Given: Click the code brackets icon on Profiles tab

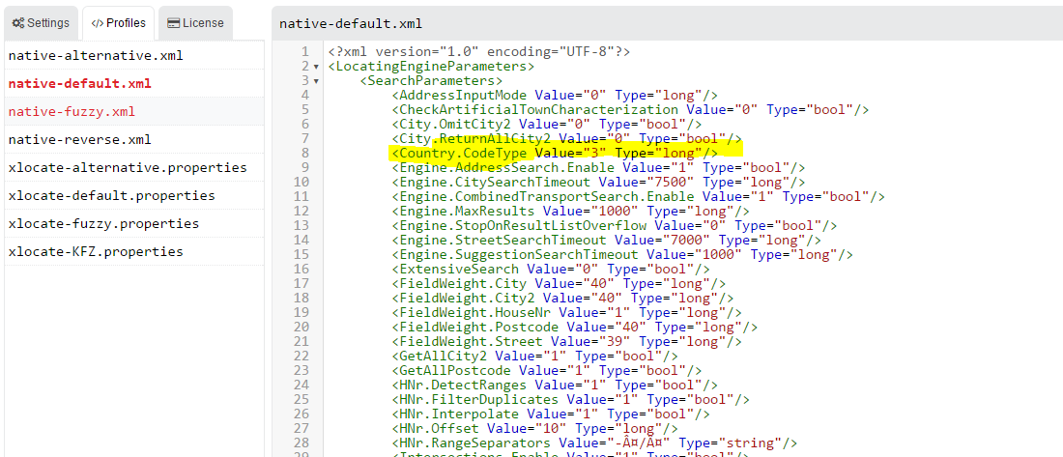Looking at the screenshot, I should click(x=97, y=22).
